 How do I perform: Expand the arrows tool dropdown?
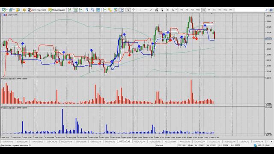point(176,10)
